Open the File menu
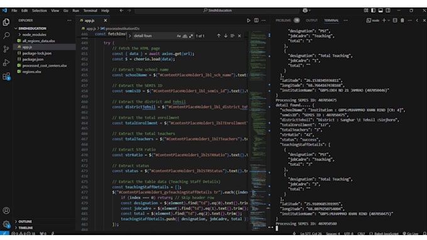Screen dimensions: 427x240 coord(14,11)
